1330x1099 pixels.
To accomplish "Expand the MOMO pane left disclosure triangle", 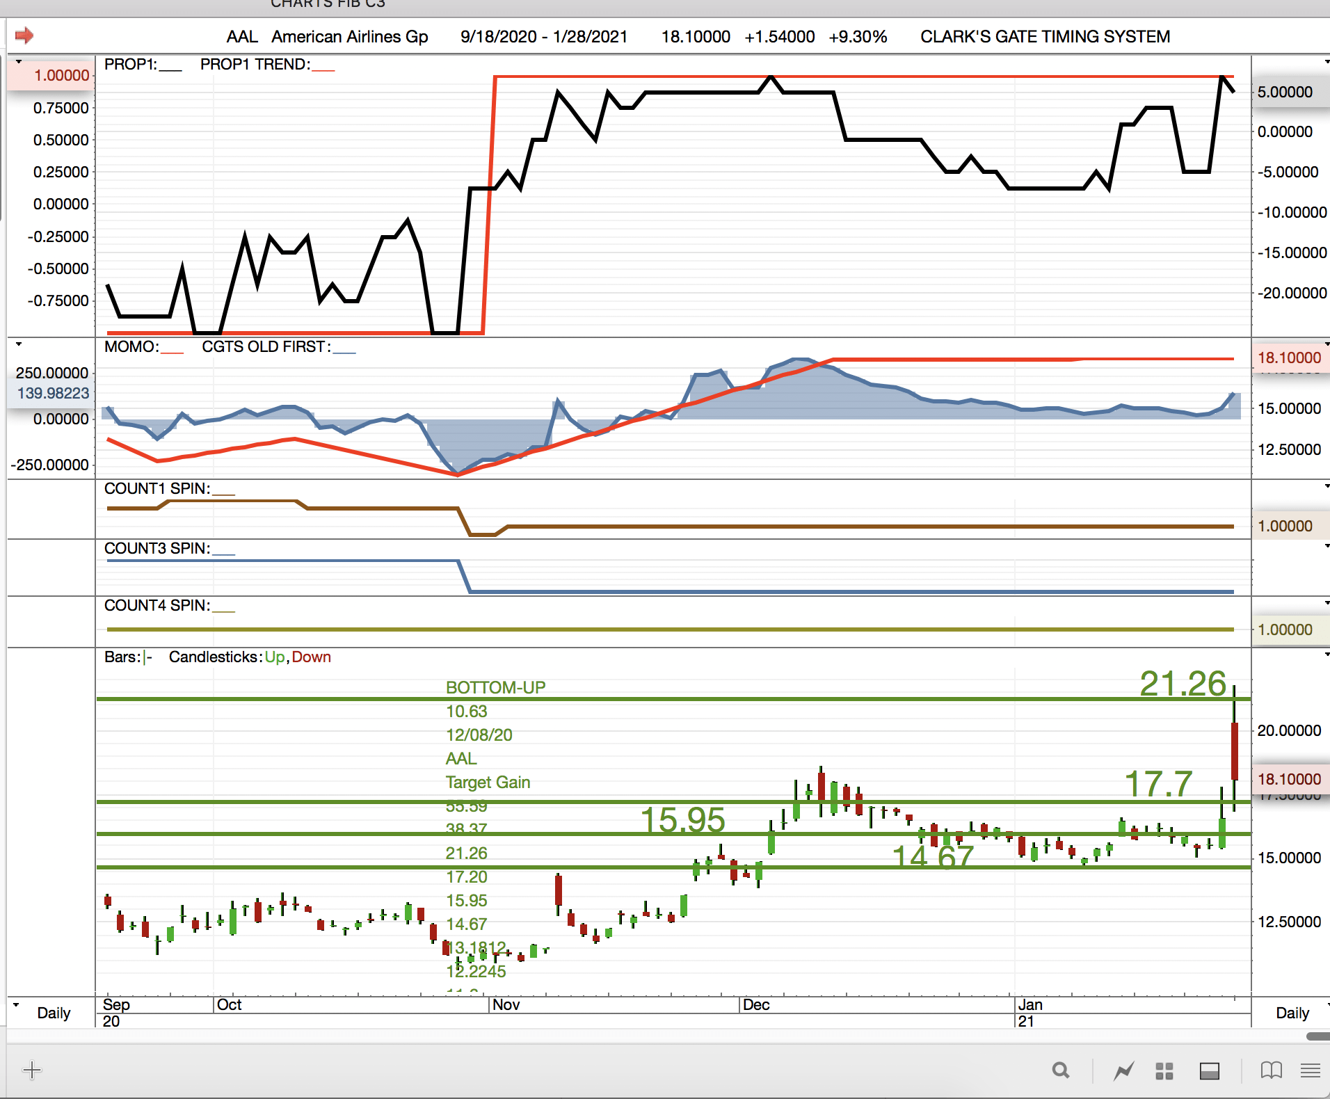I will coord(19,344).
